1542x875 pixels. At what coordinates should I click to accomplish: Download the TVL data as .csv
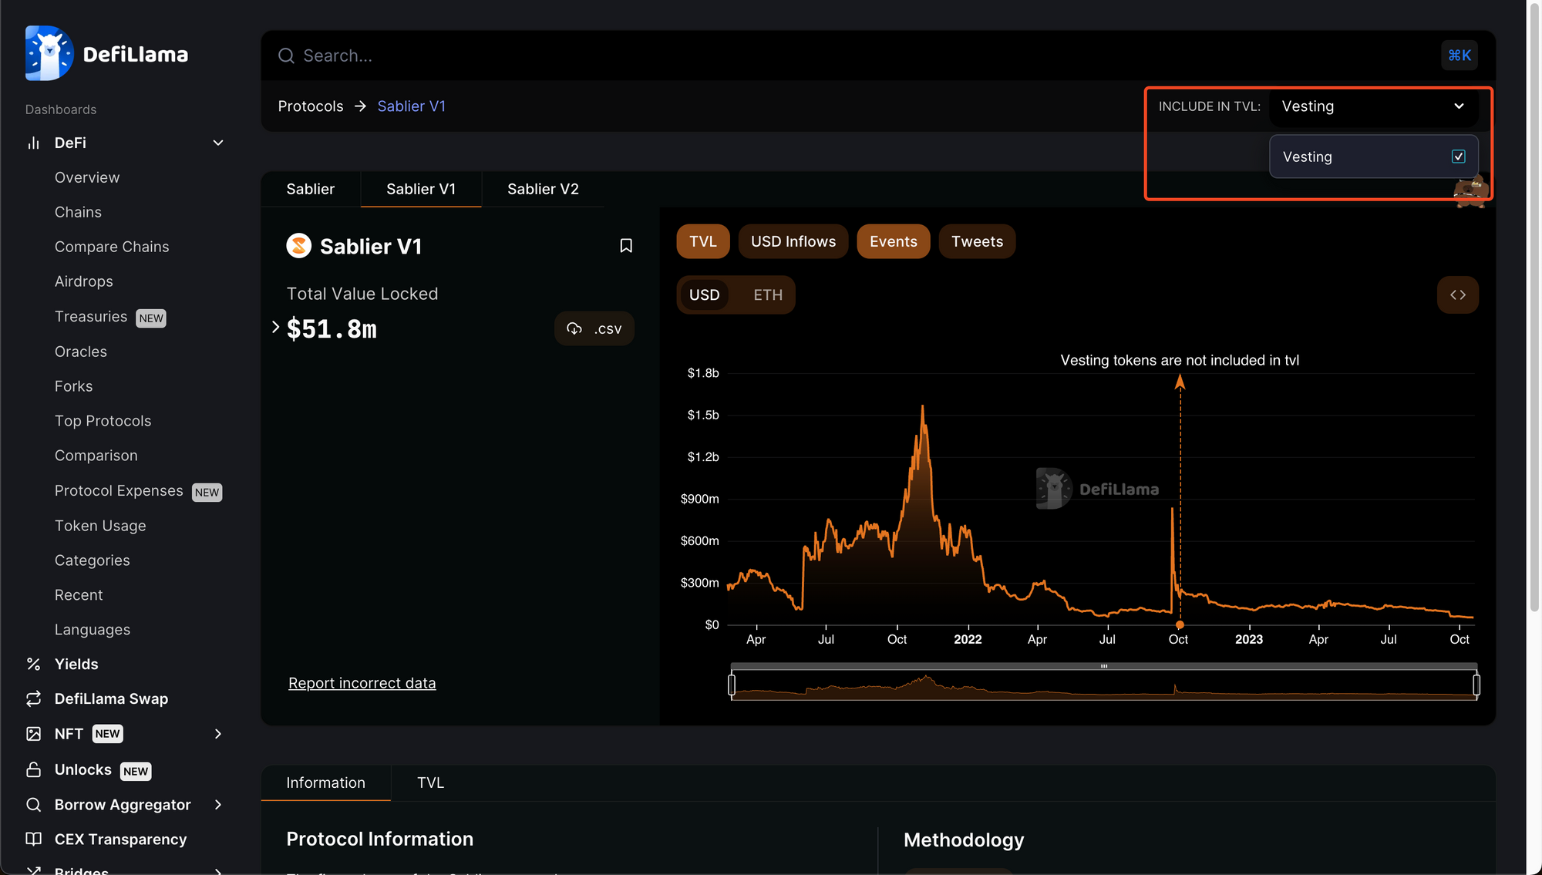coord(594,328)
